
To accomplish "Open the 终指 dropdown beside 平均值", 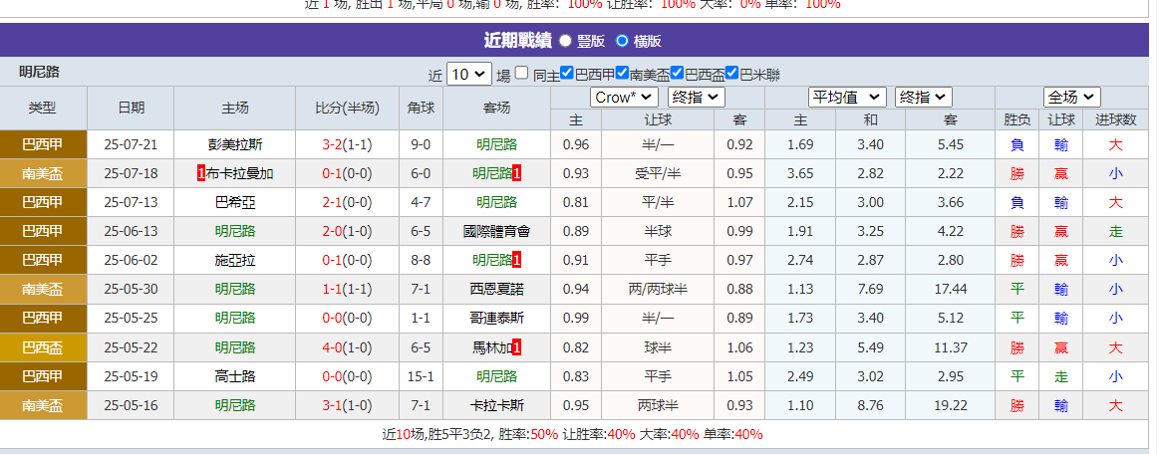I will point(923,98).
